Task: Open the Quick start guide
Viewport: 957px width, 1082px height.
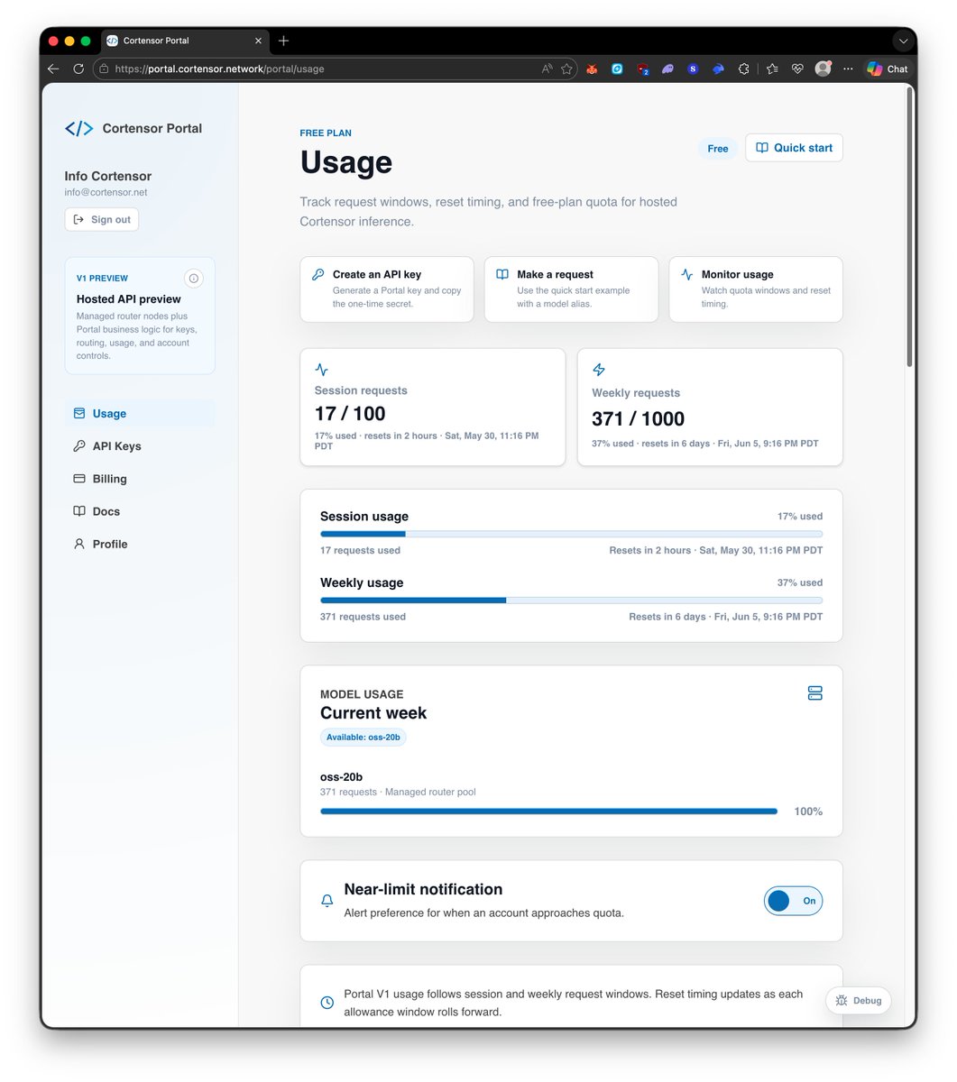Action: (794, 148)
